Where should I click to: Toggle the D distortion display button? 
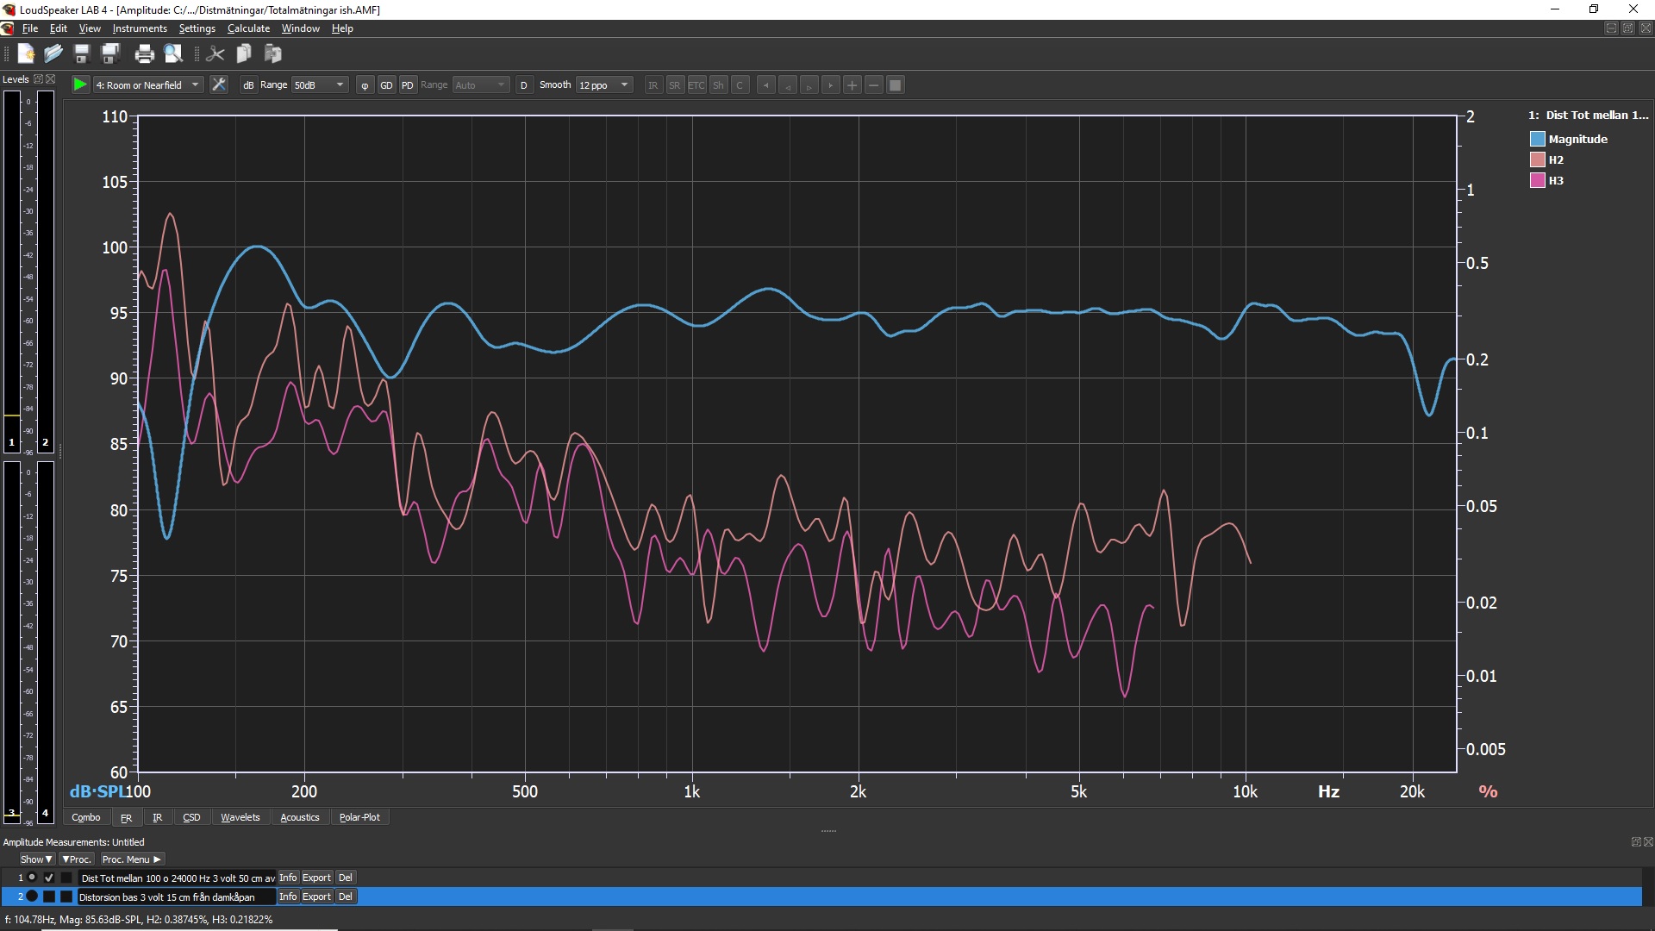[x=524, y=84]
